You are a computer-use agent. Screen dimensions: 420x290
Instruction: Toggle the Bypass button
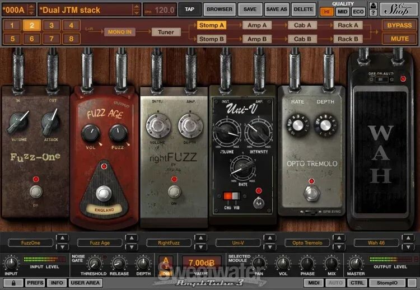(x=399, y=25)
